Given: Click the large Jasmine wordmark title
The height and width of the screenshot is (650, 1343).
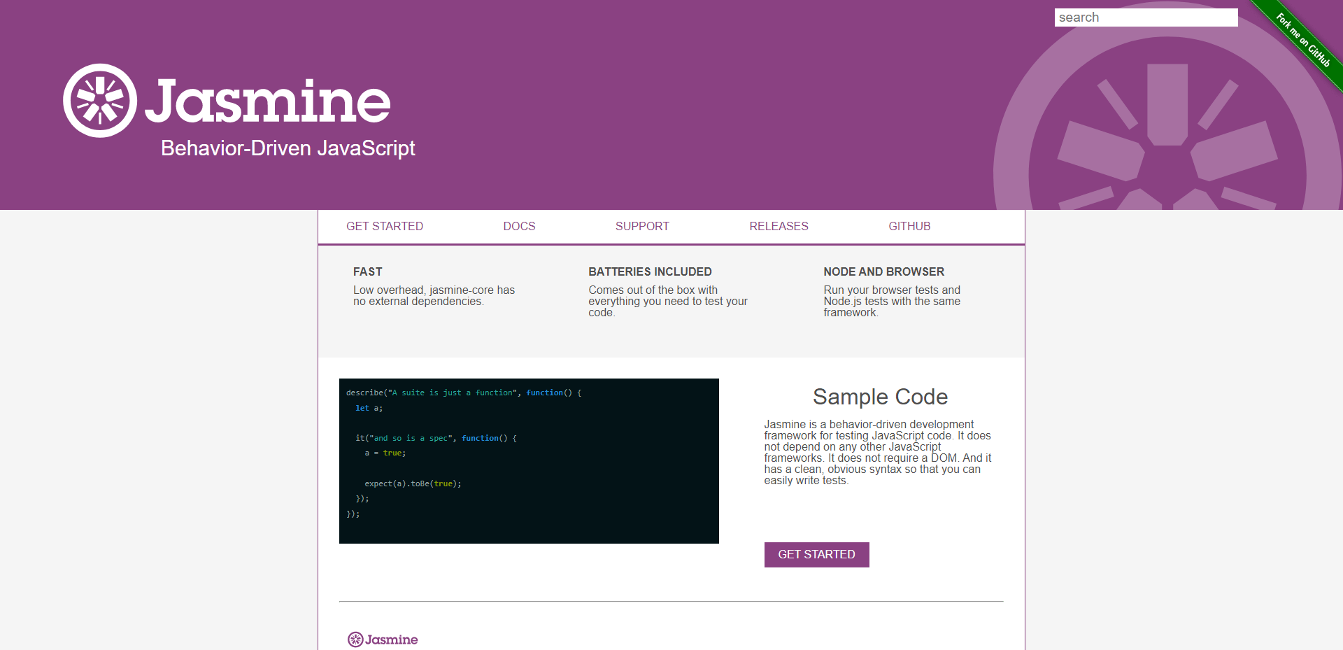Looking at the screenshot, I should point(267,101).
